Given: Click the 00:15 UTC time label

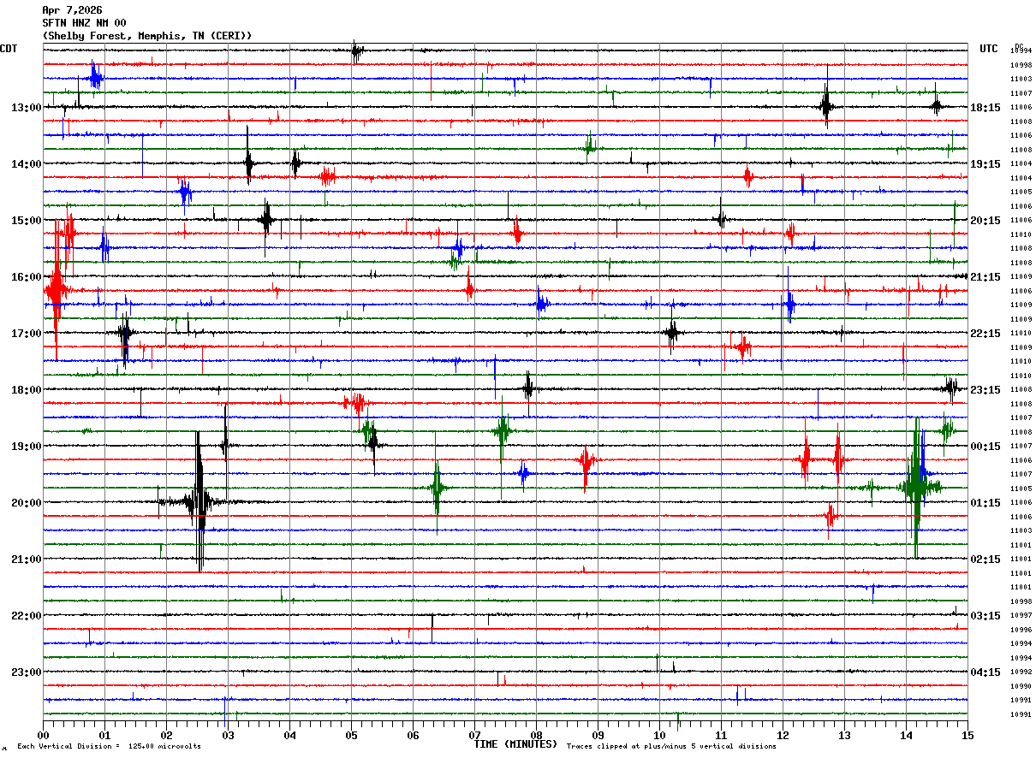Looking at the screenshot, I should (x=985, y=446).
